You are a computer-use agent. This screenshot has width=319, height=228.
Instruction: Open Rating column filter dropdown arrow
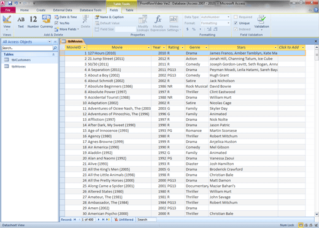[x=182, y=47]
